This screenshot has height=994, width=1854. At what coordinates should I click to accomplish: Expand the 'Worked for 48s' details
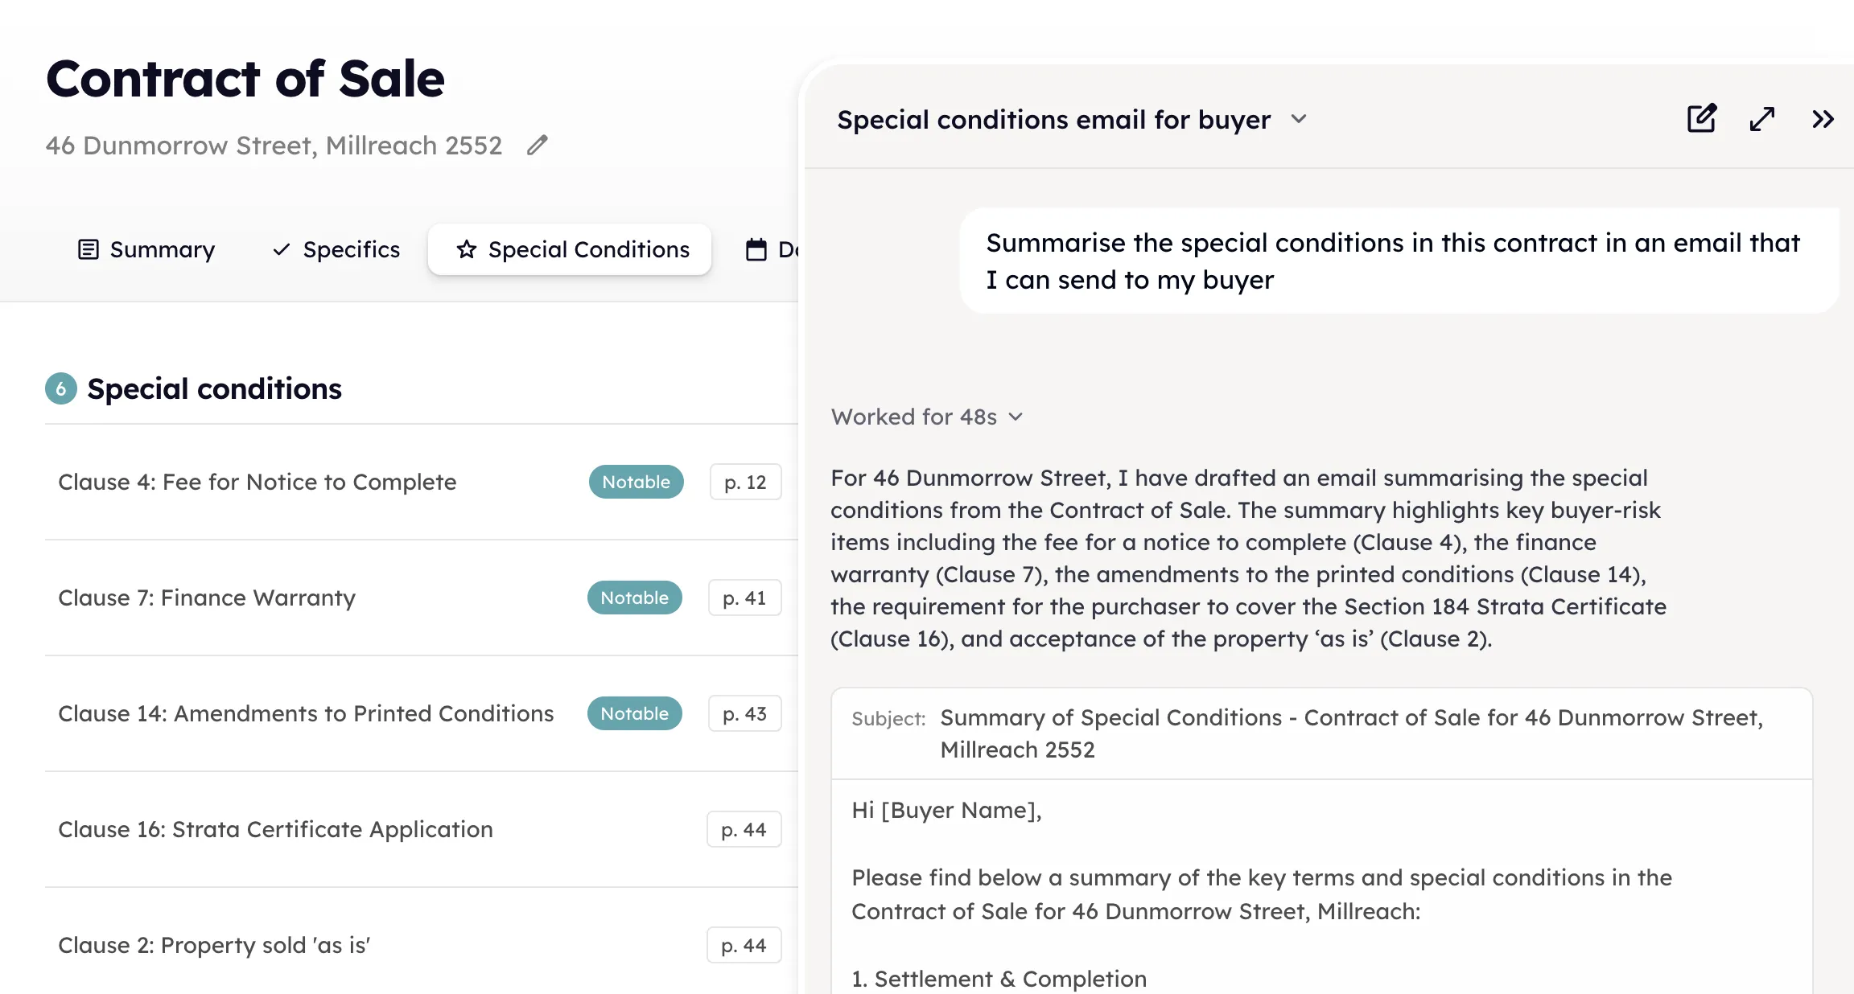pyautogui.click(x=926, y=417)
